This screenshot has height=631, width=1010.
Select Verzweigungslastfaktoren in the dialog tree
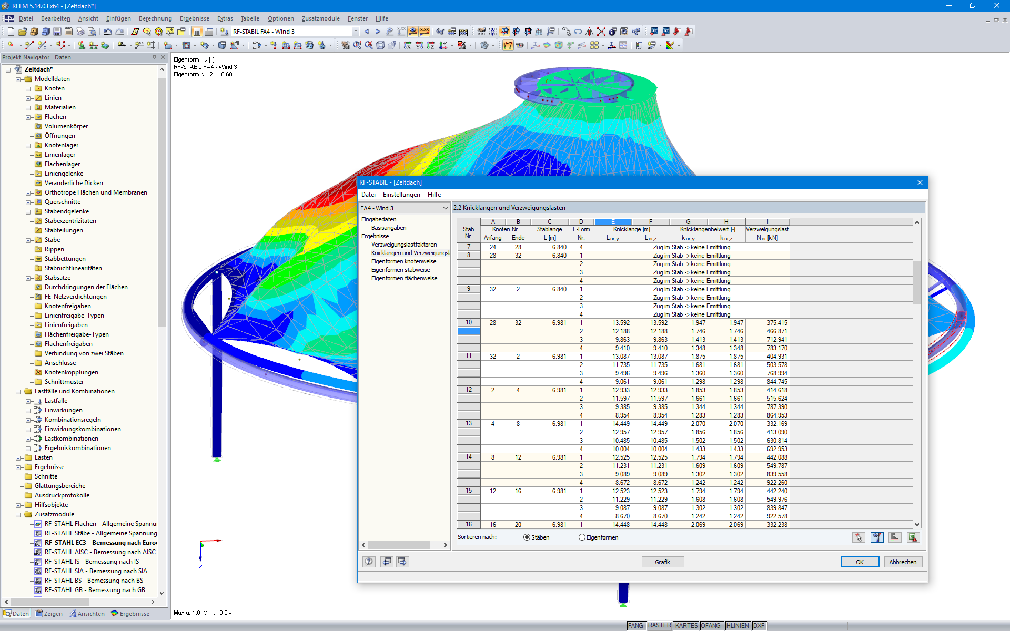[404, 245]
